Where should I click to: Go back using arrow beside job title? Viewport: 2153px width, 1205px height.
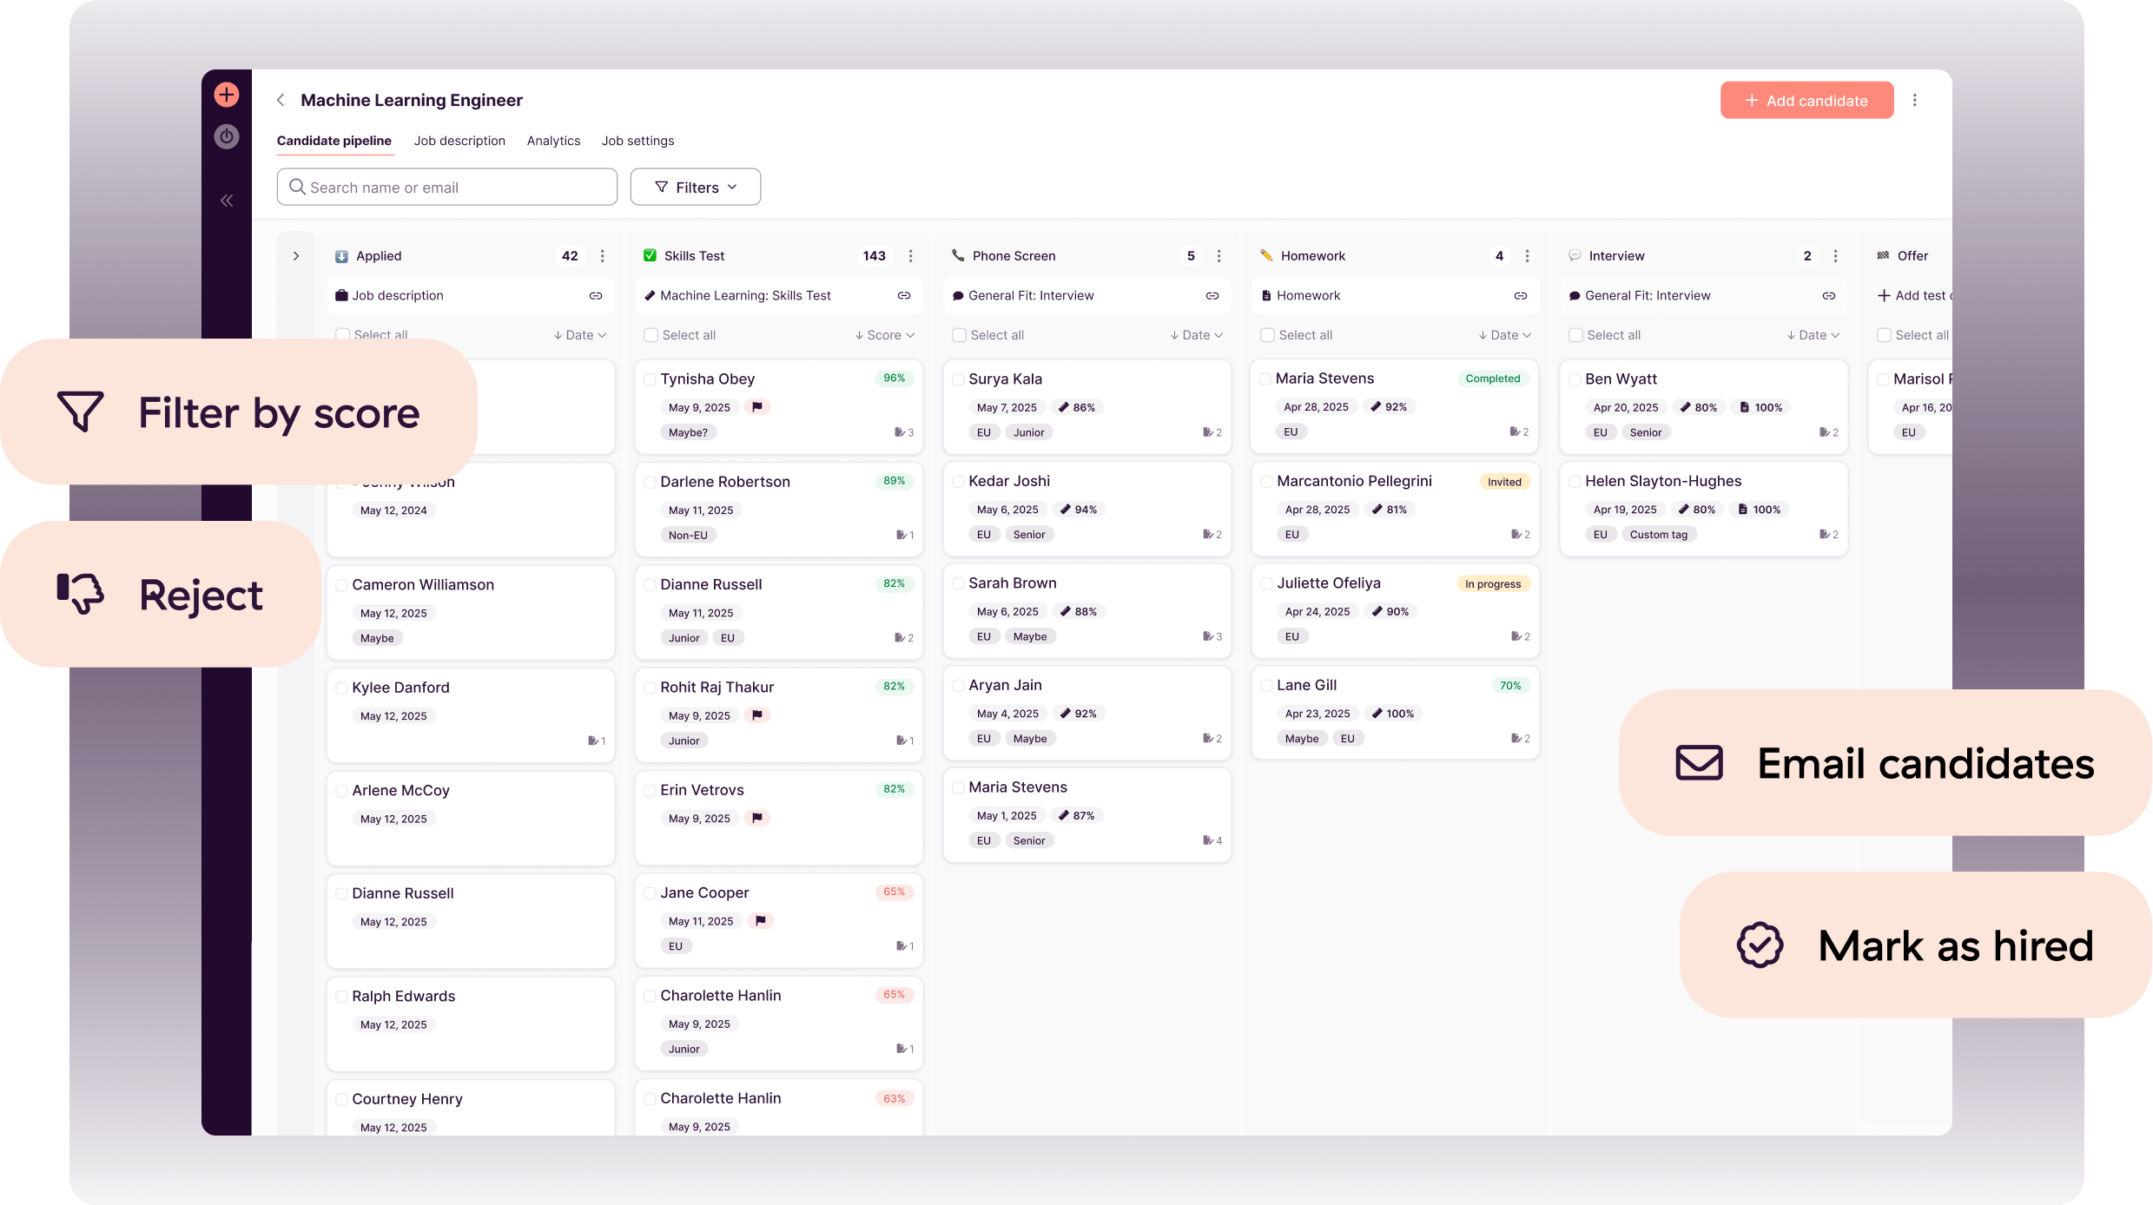[281, 101]
